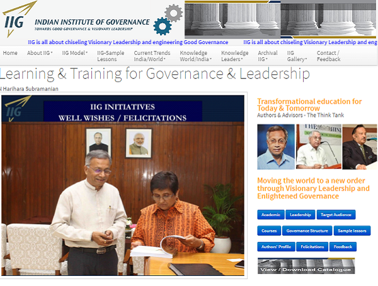Click the gray gear icon in the header
The image size is (378, 286).
[174, 13]
